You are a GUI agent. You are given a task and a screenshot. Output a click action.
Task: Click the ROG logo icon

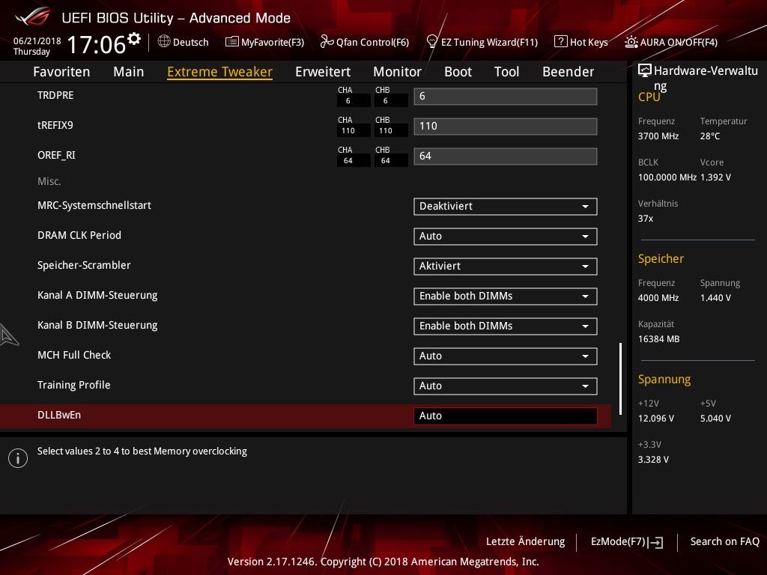click(33, 16)
